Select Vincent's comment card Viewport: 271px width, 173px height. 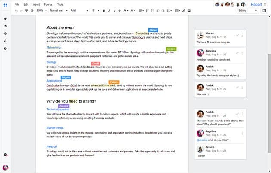pos(220,38)
